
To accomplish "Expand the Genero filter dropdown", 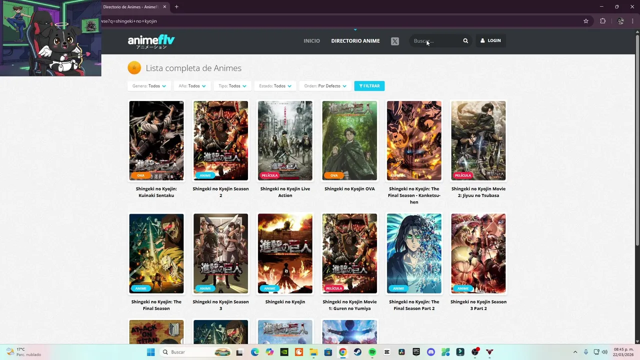I will click(149, 86).
